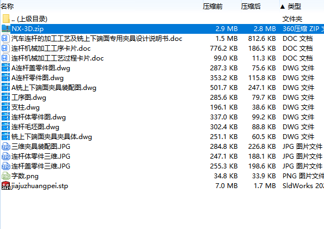Click the 文件夹 type cell

tap(292, 19)
